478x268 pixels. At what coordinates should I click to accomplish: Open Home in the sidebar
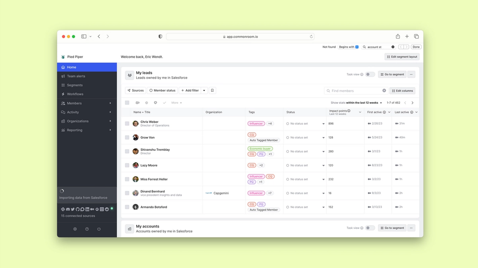tap(87, 67)
